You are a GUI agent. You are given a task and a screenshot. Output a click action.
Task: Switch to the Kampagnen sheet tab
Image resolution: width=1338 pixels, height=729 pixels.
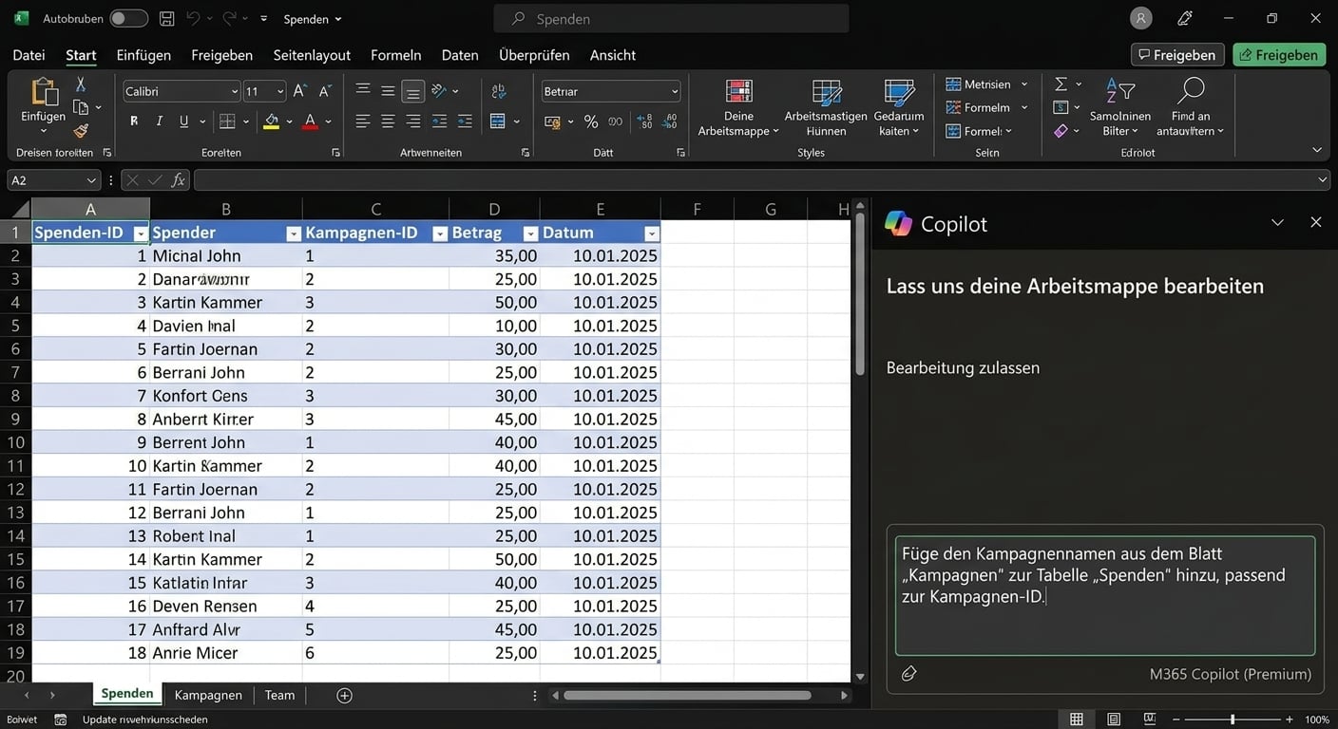coord(208,696)
